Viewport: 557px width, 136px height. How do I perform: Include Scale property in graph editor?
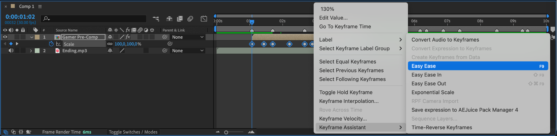pyautogui.click(x=58, y=44)
